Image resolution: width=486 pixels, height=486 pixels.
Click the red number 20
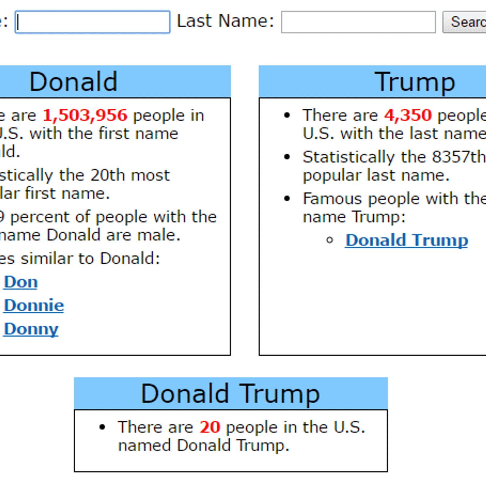point(210,427)
